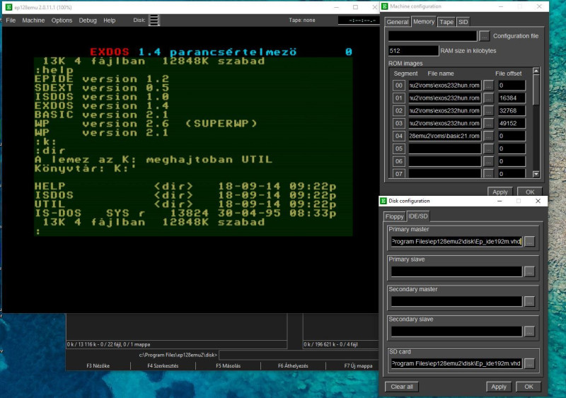Click Primary slave image field
Viewport: 566px width, 398px height.
click(x=456, y=271)
